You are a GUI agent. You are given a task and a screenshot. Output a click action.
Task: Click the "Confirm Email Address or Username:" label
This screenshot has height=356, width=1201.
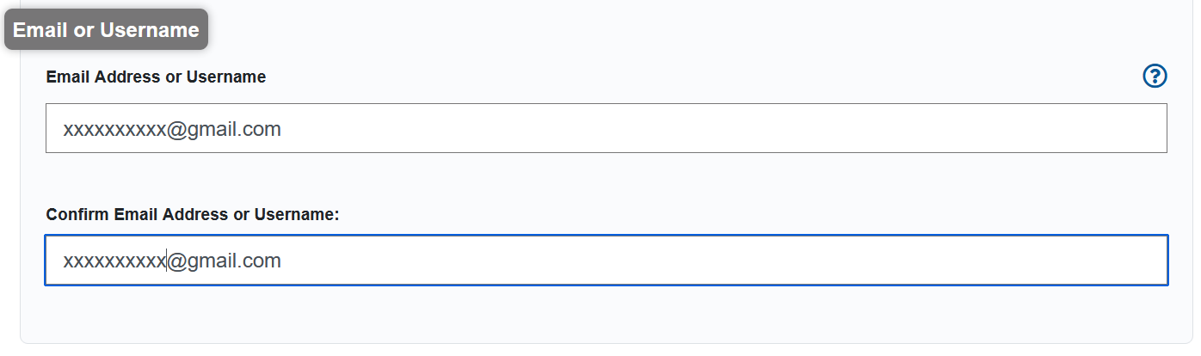click(192, 214)
